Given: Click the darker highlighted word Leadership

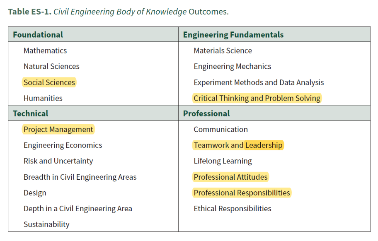Looking at the screenshot, I should [264, 145].
